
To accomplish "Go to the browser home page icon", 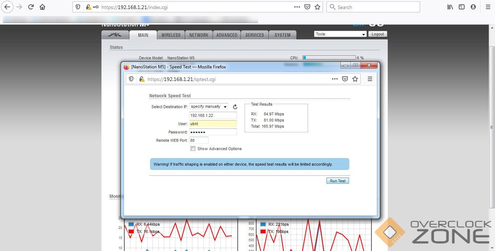I will pyautogui.click(x=42, y=7).
